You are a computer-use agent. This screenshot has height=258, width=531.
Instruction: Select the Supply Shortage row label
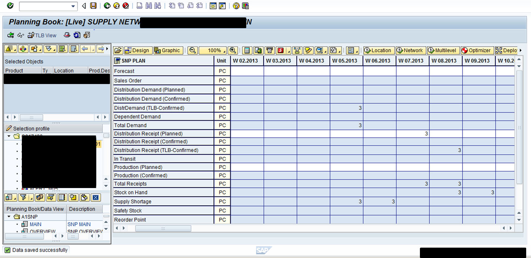click(163, 201)
